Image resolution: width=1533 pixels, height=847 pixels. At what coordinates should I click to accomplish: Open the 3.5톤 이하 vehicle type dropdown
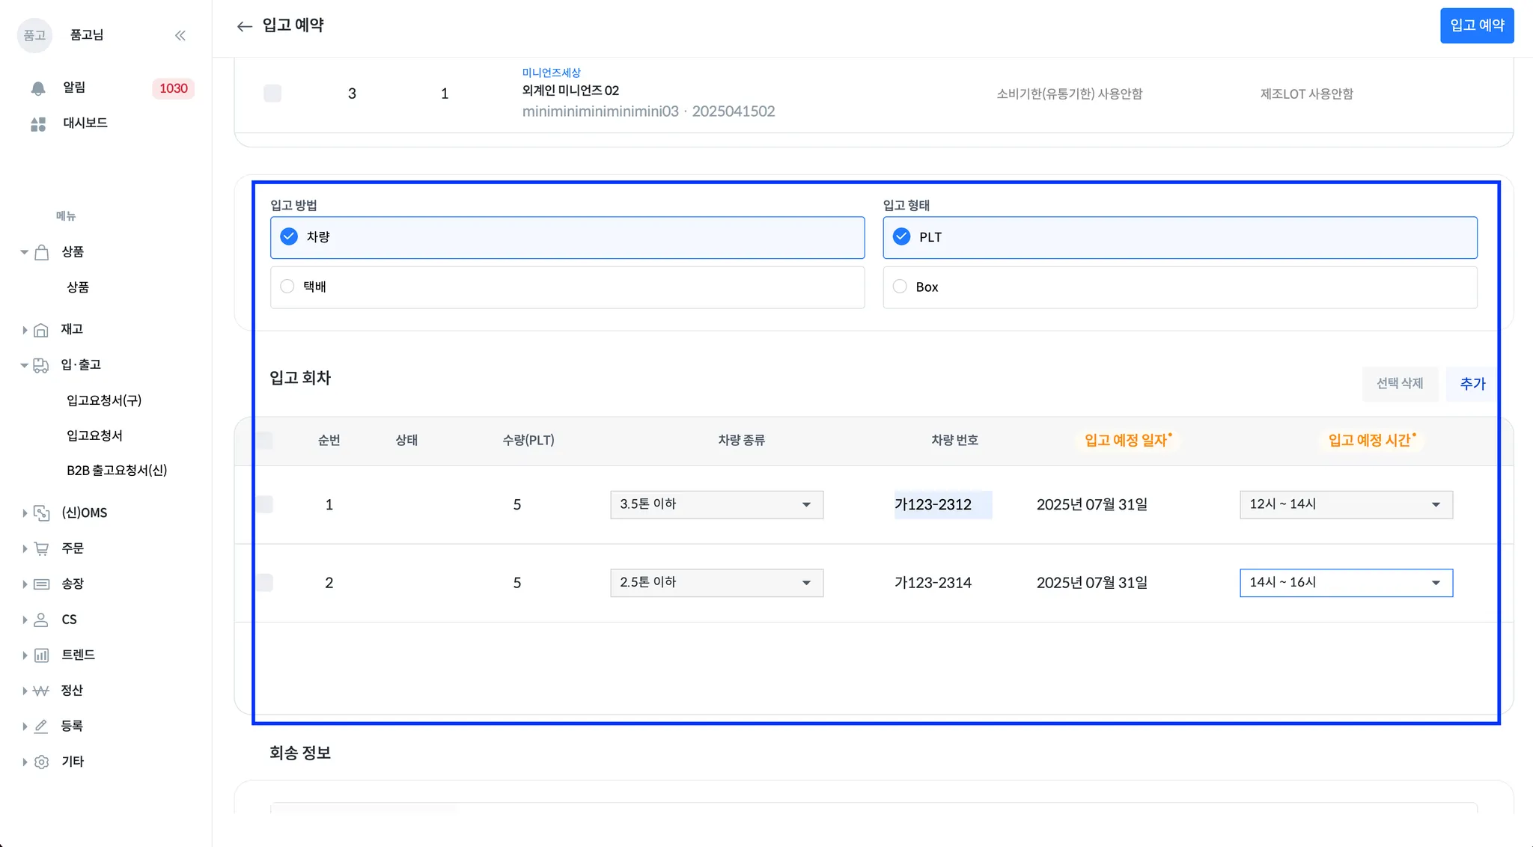(716, 504)
